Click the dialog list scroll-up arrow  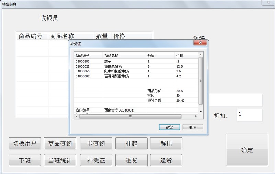[201, 55]
